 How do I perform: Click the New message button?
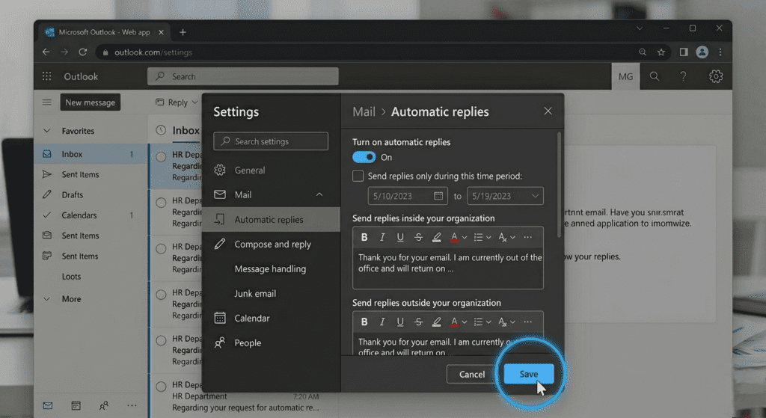pos(91,102)
